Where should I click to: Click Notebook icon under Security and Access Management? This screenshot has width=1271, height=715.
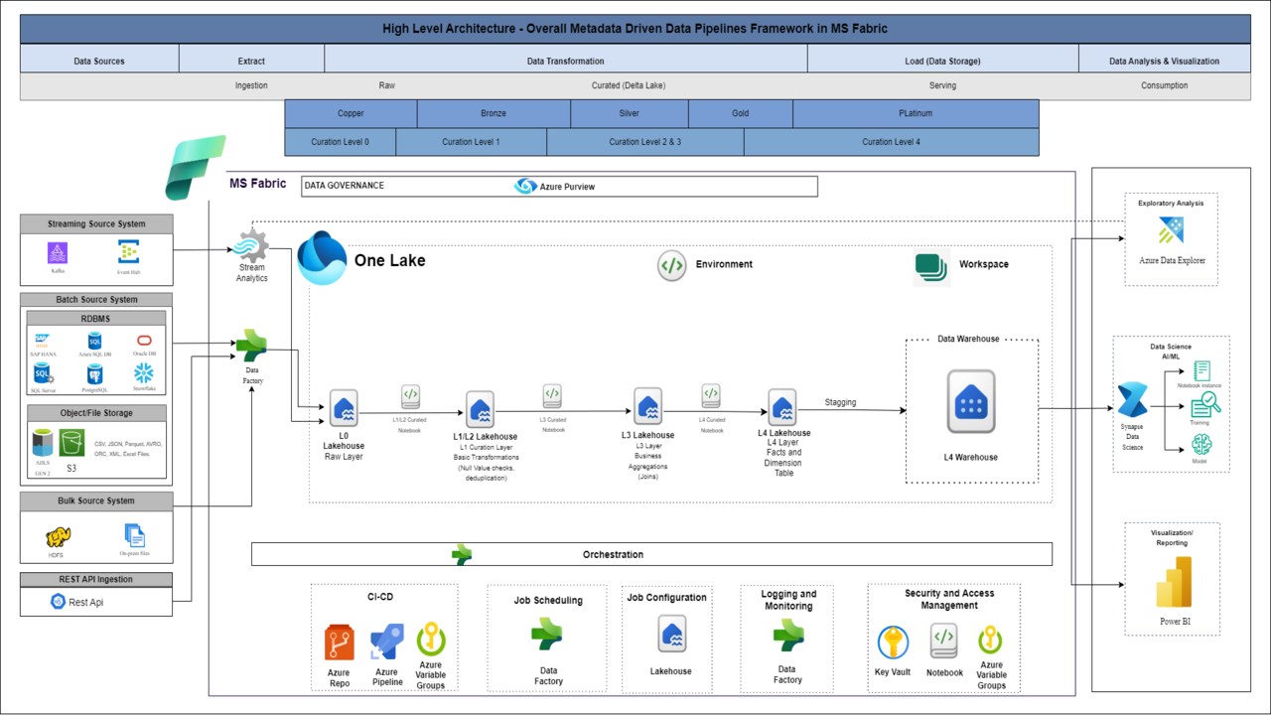pyautogui.click(x=943, y=642)
